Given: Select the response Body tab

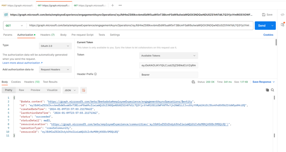Looking at the screenshot, I should click(5, 82).
